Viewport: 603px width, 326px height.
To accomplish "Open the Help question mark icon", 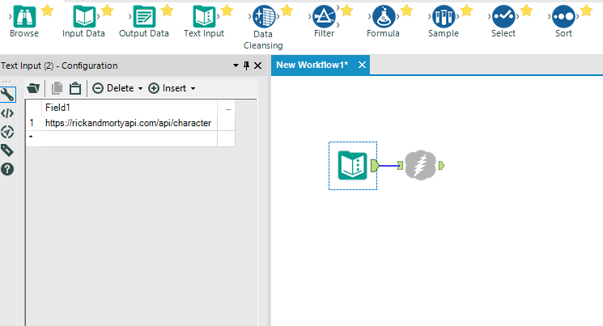I will tap(7, 169).
